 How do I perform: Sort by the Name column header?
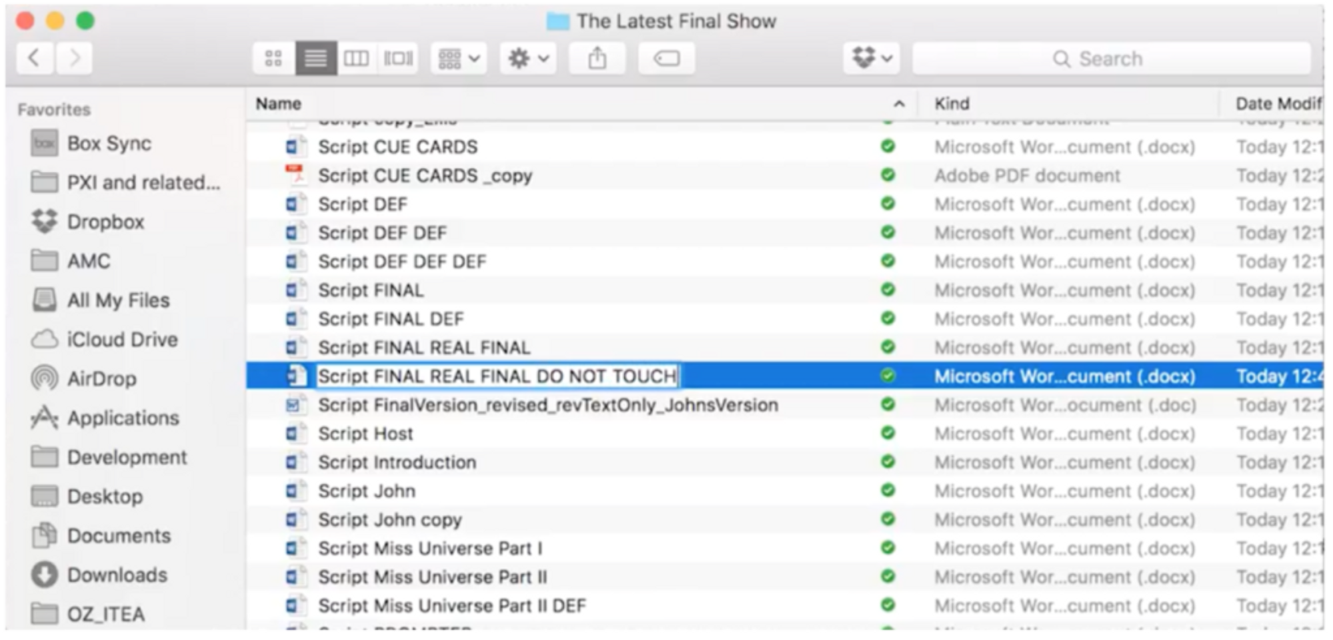tap(279, 104)
